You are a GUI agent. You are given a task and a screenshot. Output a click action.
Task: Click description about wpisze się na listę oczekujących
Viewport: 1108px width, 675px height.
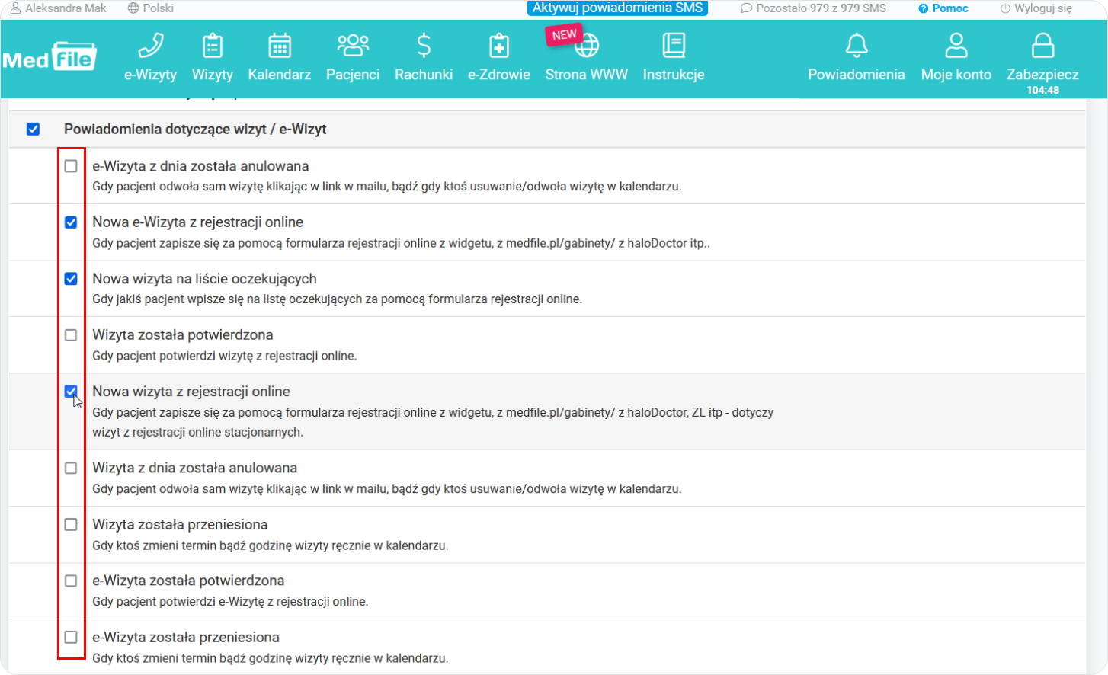[338, 299]
